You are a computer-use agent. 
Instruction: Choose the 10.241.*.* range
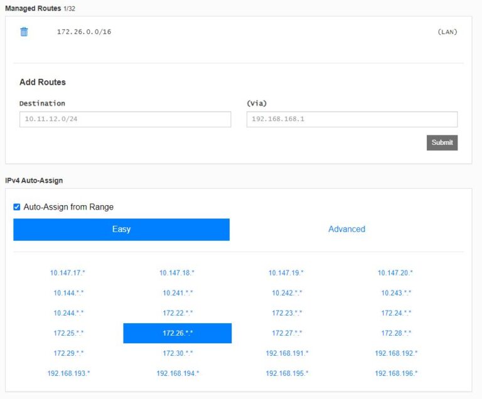(x=178, y=293)
